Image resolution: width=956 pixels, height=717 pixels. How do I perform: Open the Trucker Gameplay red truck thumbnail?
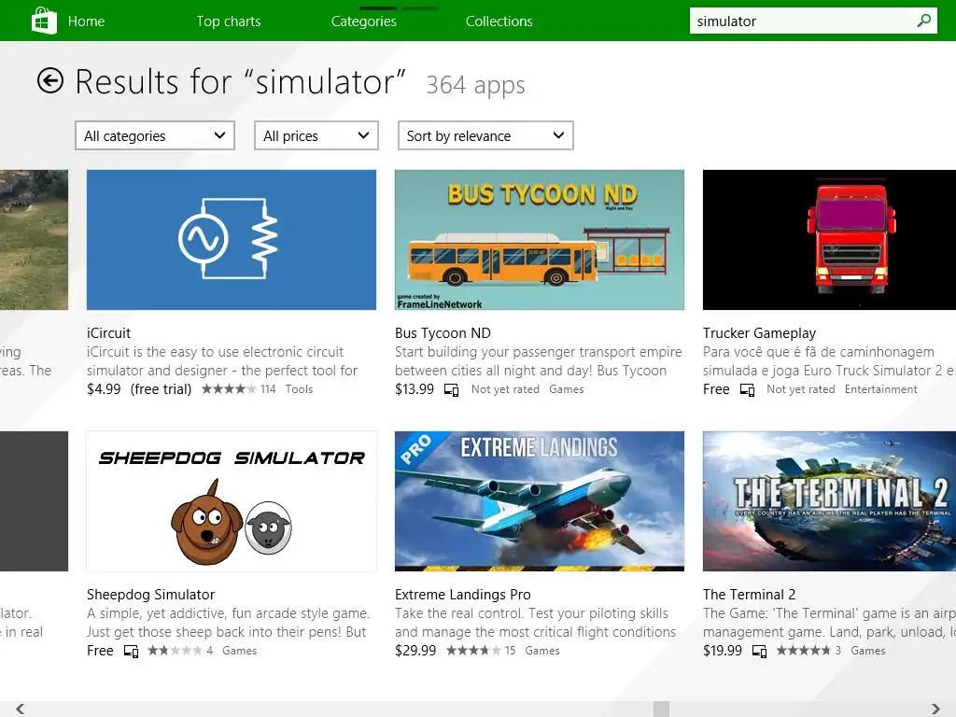[829, 240]
